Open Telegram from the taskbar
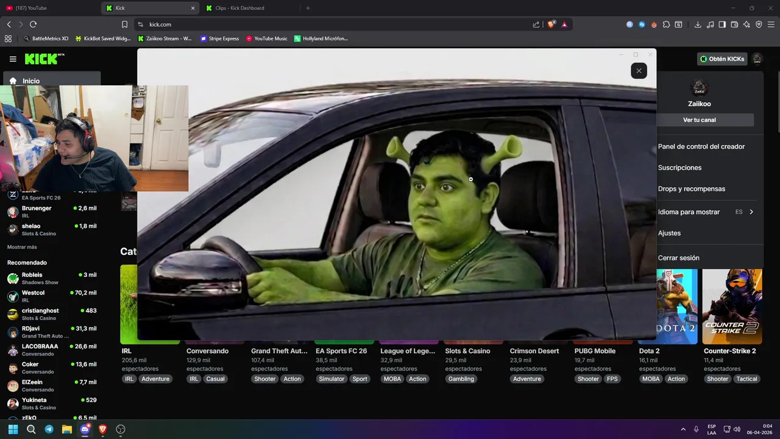 pyautogui.click(x=49, y=429)
